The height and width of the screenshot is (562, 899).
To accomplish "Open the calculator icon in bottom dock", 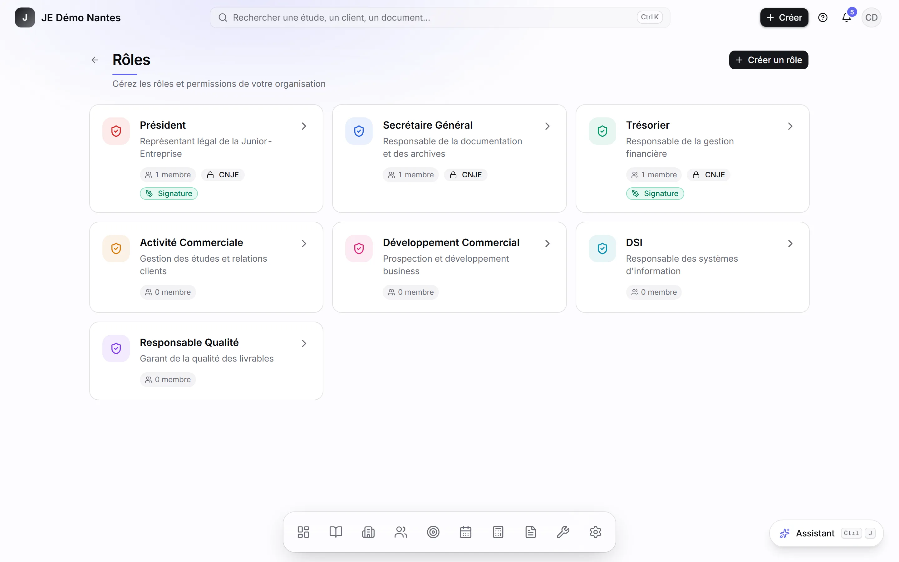I will click(x=498, y=532).
